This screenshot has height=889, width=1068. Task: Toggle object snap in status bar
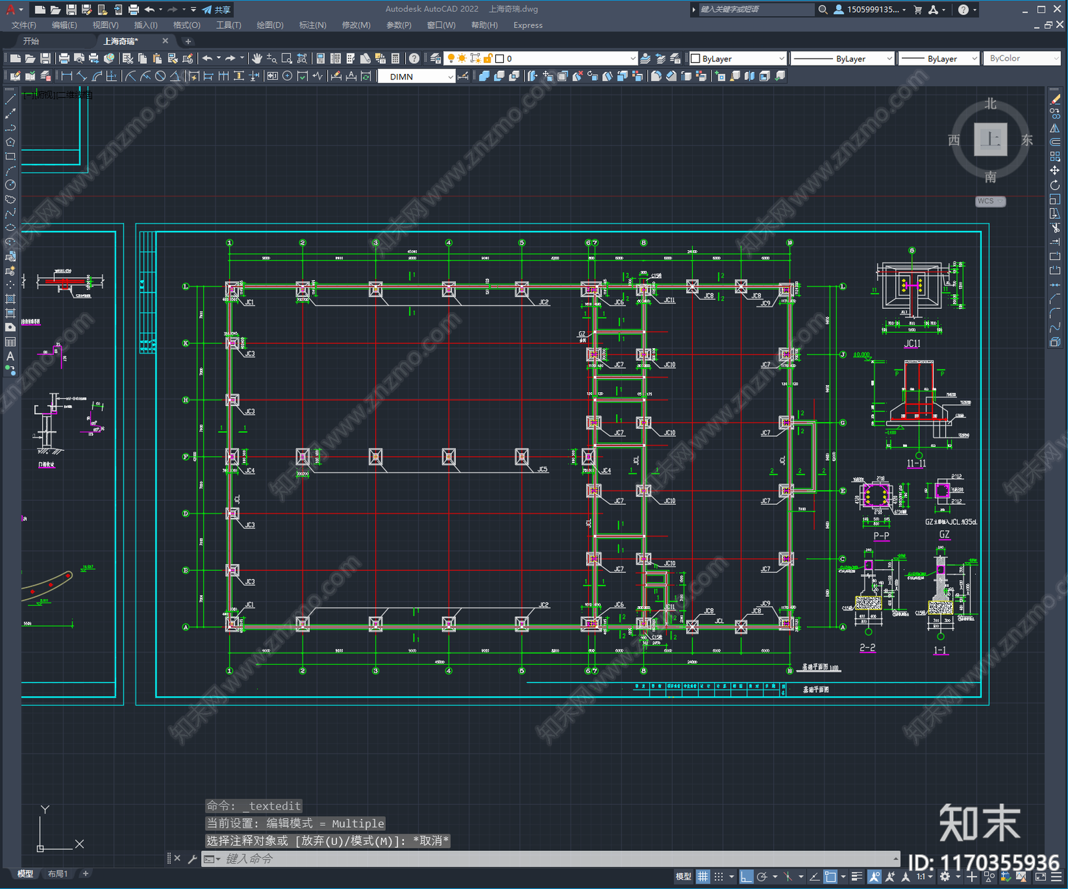point(830,876)
